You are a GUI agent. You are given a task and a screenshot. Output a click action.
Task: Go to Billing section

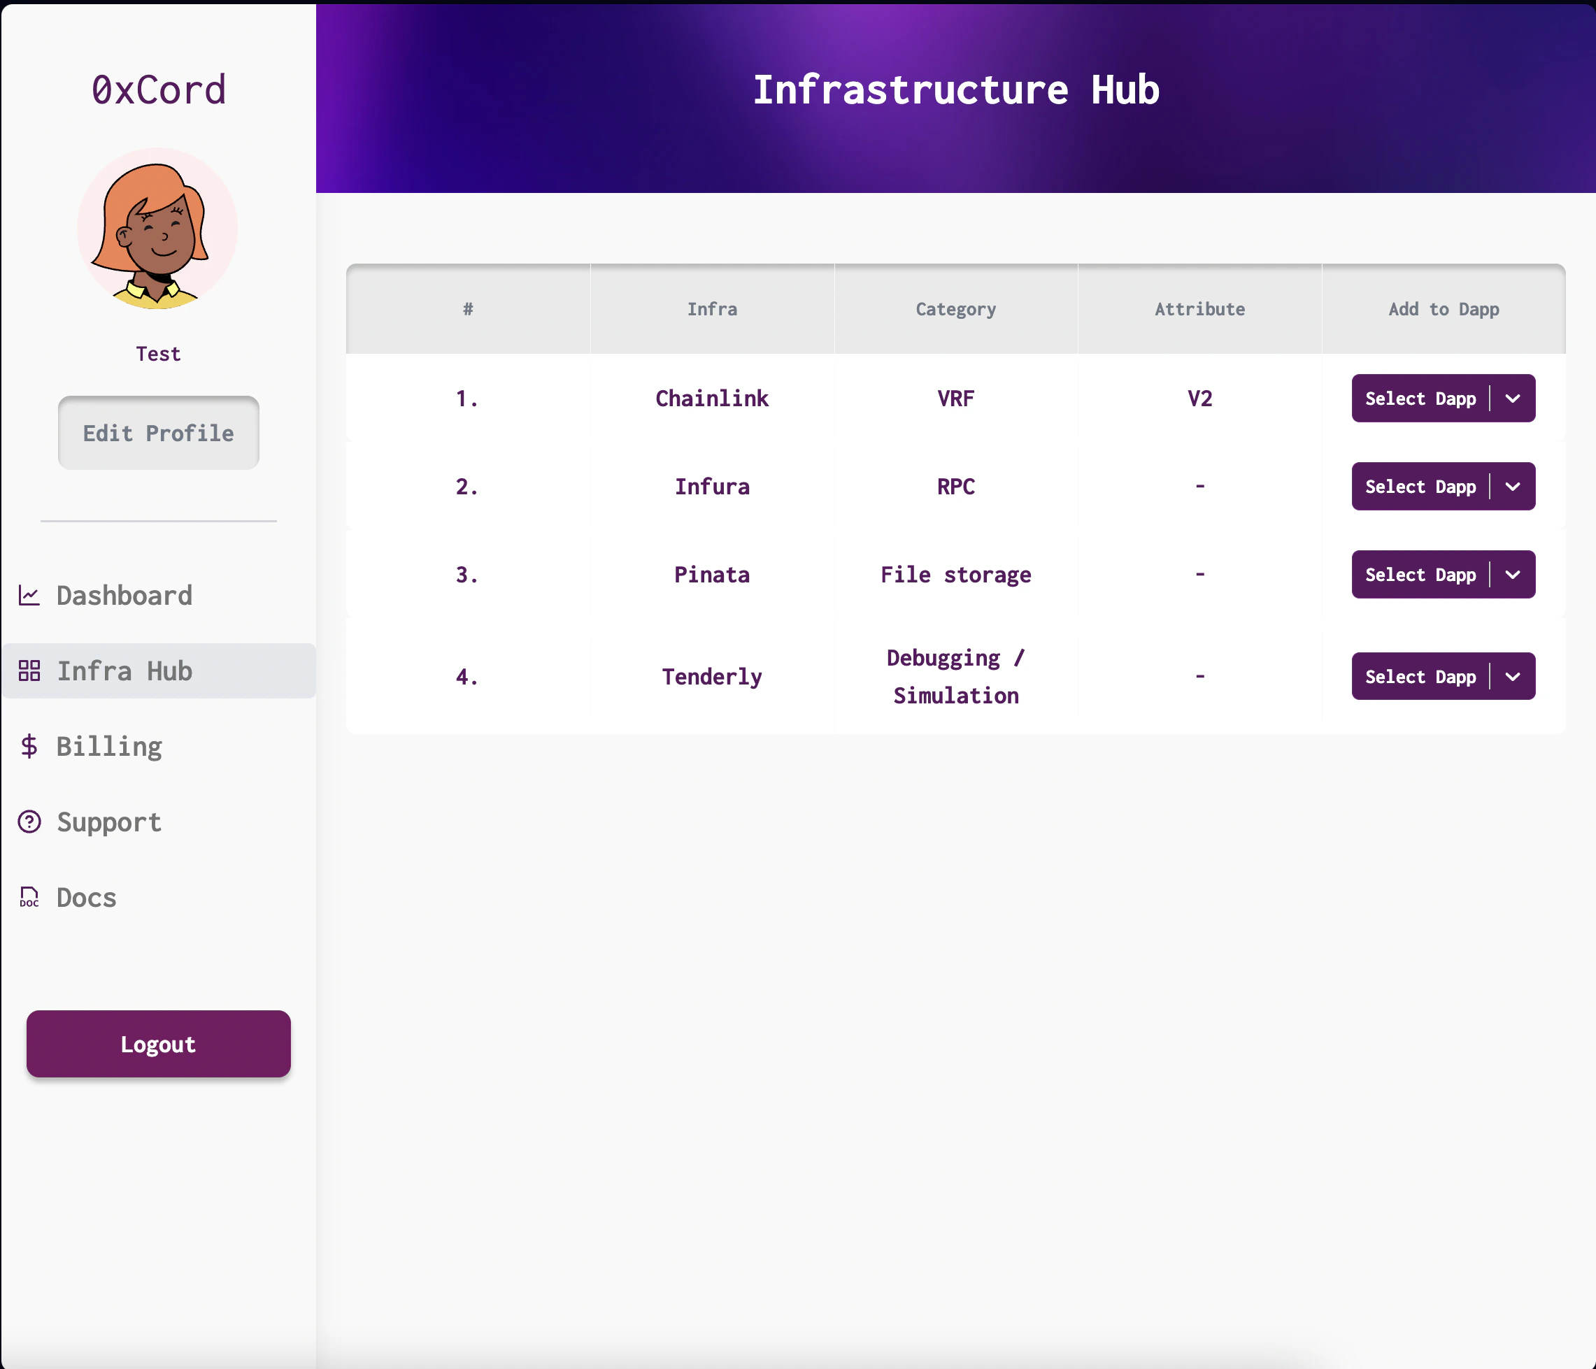(x=109, y=746)
